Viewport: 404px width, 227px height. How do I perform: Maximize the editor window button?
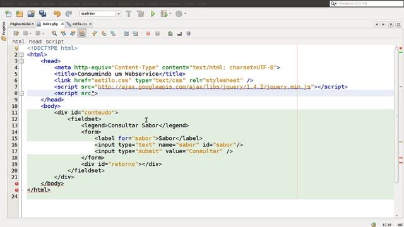(398, 24)
